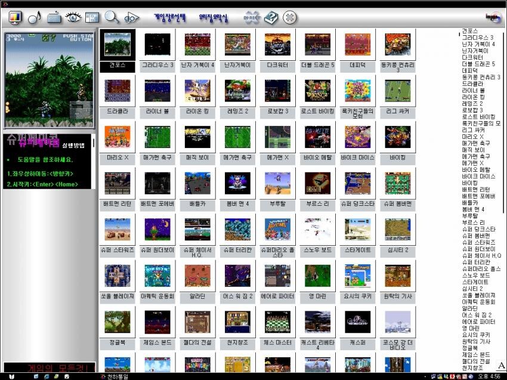
Task: Click the music note sound icon
Action: 35,17
